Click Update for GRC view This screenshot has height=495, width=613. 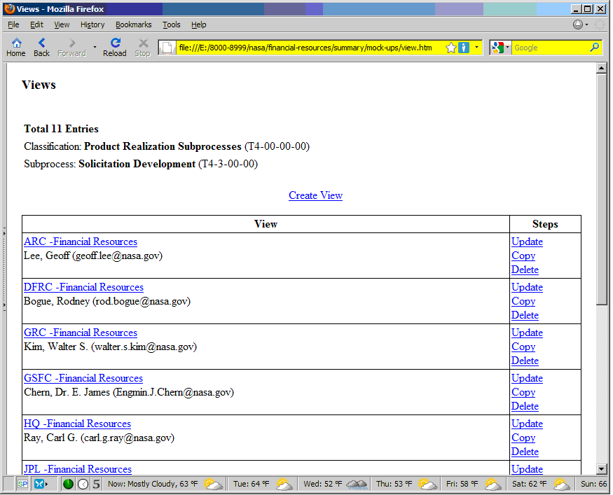pos(527,333)
